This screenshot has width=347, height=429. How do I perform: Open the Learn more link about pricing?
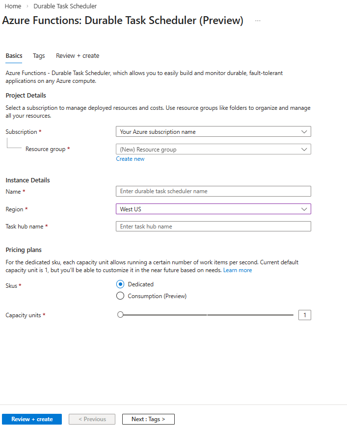click(238, 270)
